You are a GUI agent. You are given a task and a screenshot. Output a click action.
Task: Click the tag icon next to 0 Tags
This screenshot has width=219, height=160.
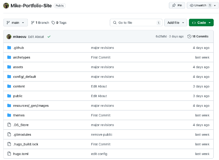click(x=53, y=23)
